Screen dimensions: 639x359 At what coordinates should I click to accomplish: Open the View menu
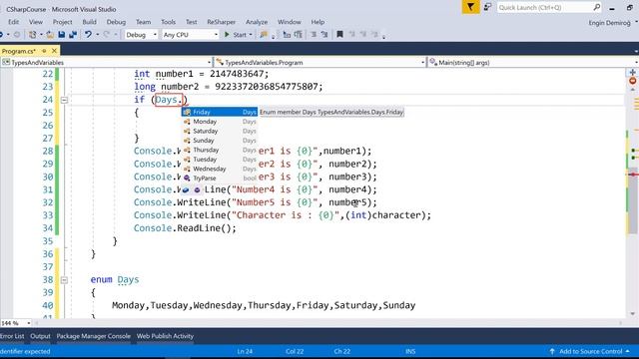click(x=36, y=22)
